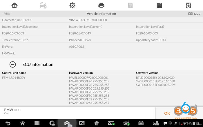Open the camera shortcut
This screenshot has height=127, width=203.
(x=67, y=123)
